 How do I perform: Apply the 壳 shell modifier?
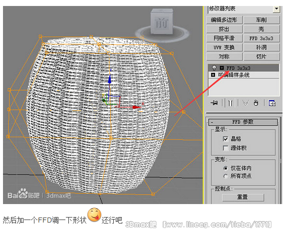point(262,29)
